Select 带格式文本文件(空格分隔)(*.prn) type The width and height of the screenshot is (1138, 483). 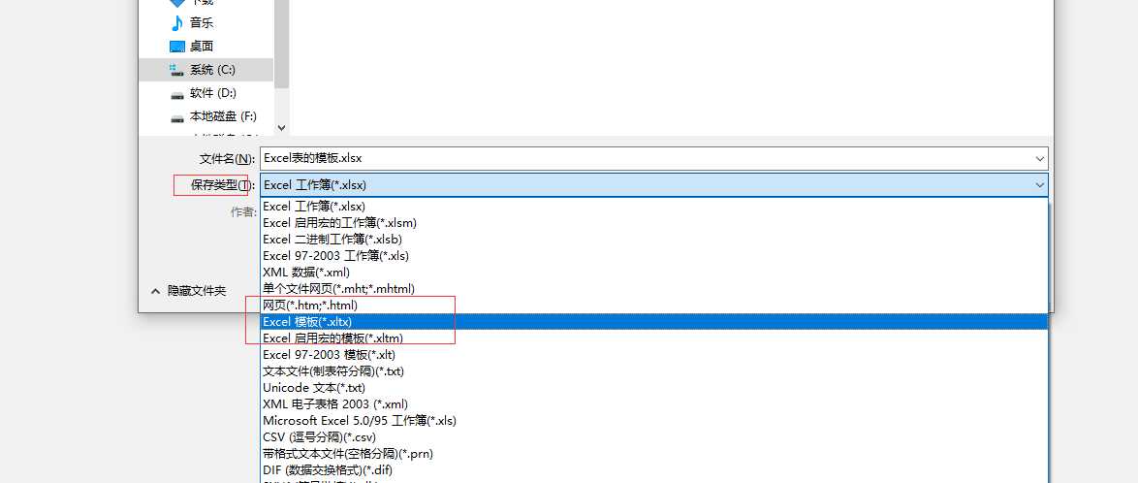654,454
